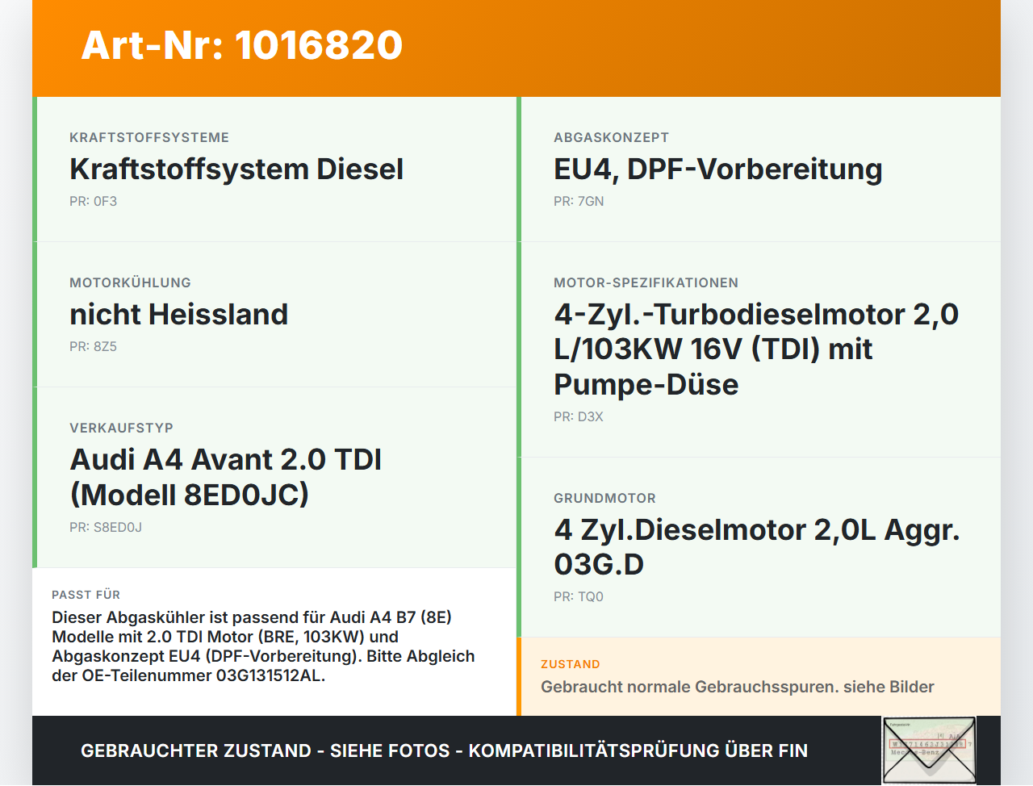Click the PR: D3X code

pos(579,416)
